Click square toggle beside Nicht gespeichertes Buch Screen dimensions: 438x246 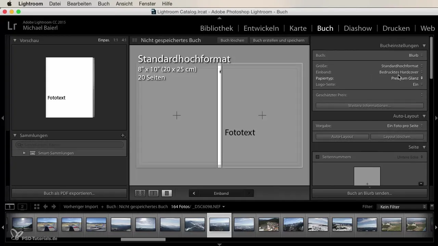135,40
